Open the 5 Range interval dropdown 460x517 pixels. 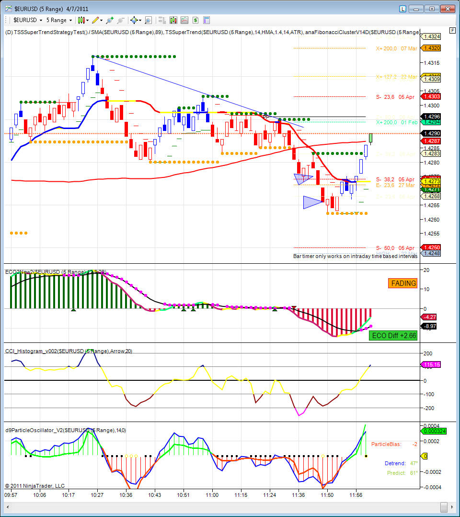pos(59,20)
